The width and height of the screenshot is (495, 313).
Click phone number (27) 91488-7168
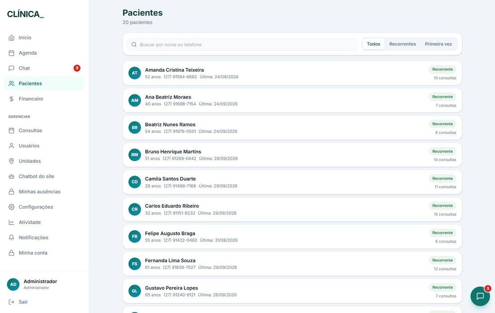[x=180, y=186]
